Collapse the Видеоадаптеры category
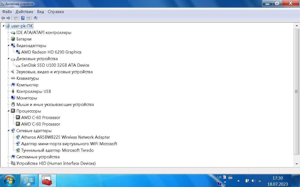The width and height of the screenshot is (300, 187). 8,45
